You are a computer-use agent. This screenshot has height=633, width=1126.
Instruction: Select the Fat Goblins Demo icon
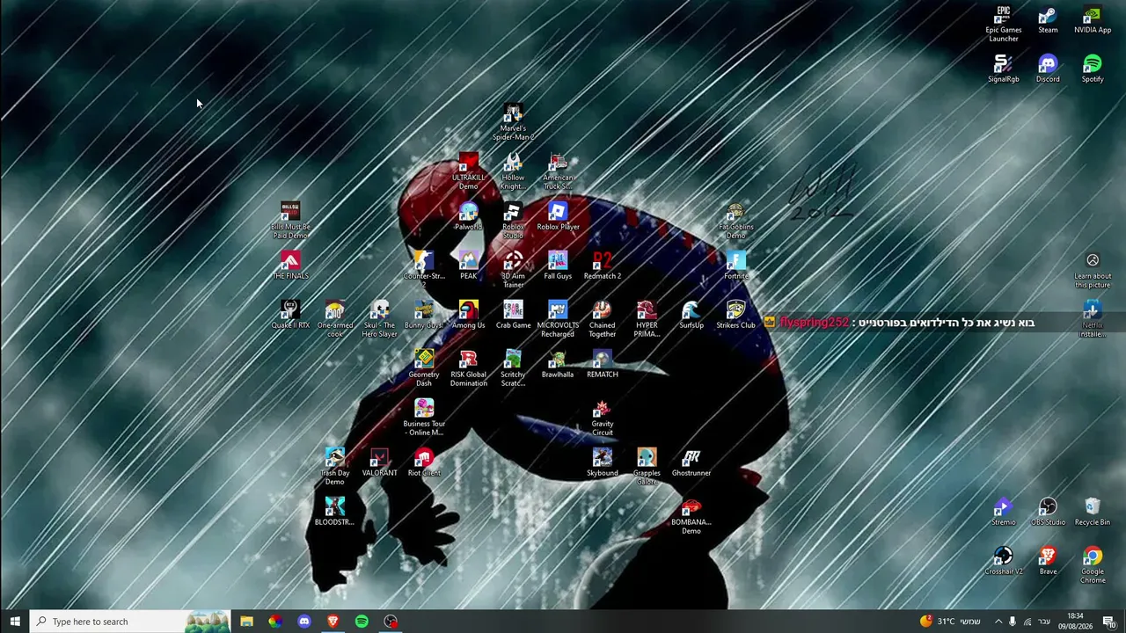[735, 222]
